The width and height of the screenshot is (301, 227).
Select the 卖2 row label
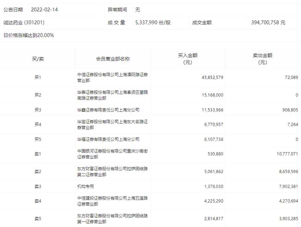(x=38, y=171)
